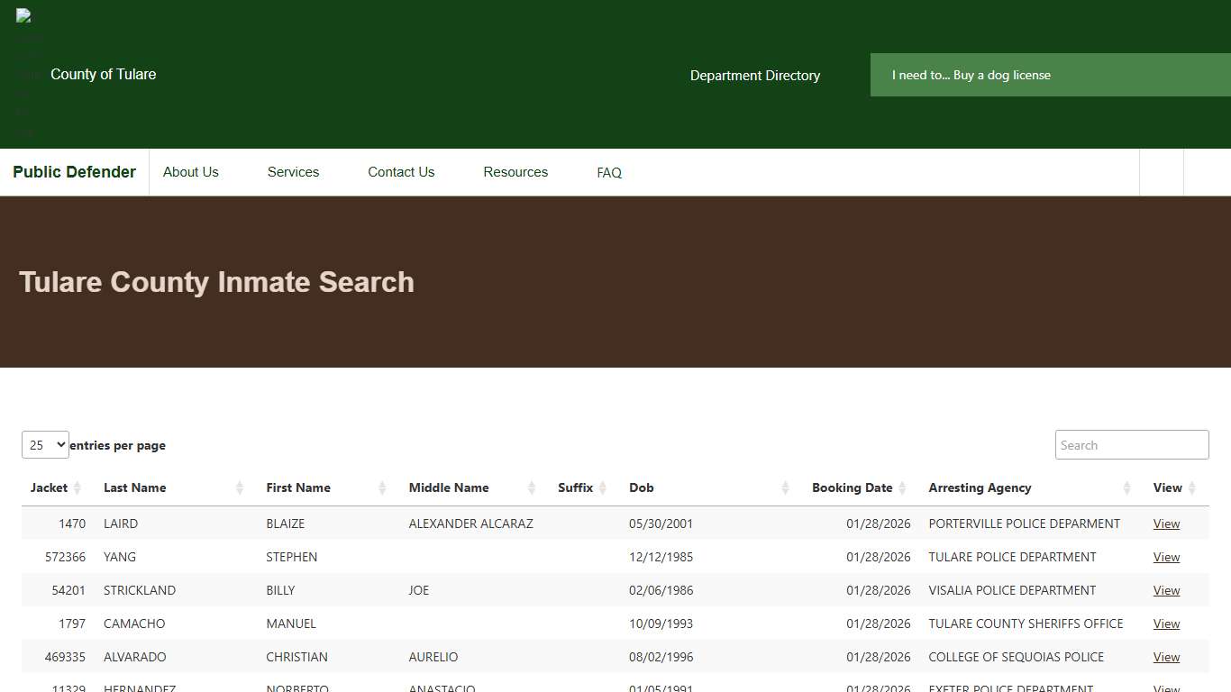Open the entries per page dropdown

pyautogui.click(x=45, y=444)
